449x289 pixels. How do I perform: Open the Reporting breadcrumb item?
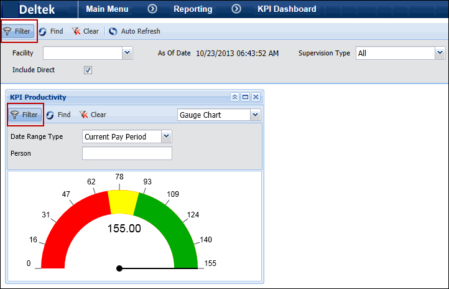coord(193,9)
